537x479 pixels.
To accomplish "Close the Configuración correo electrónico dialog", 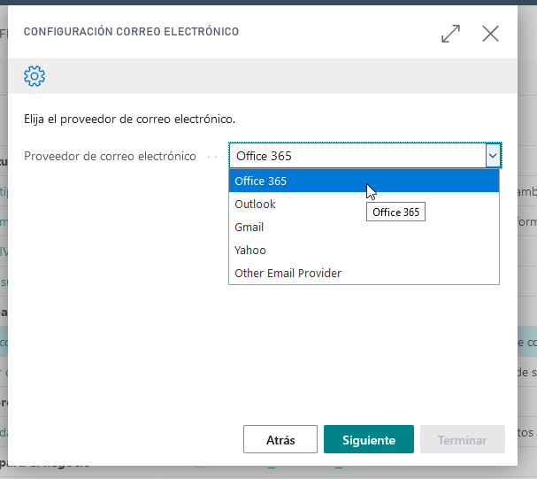I will click(490, 34).
